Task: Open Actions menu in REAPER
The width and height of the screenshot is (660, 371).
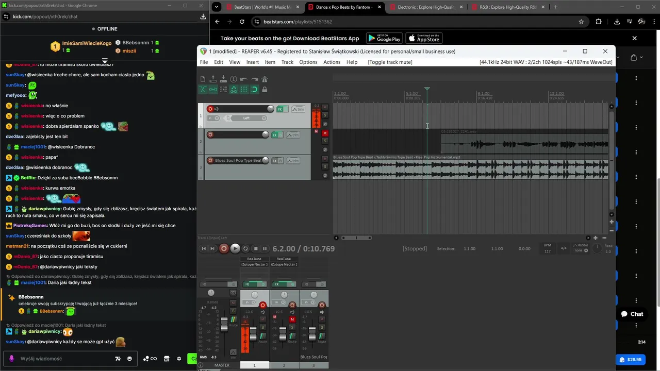Action: point(332,62)
